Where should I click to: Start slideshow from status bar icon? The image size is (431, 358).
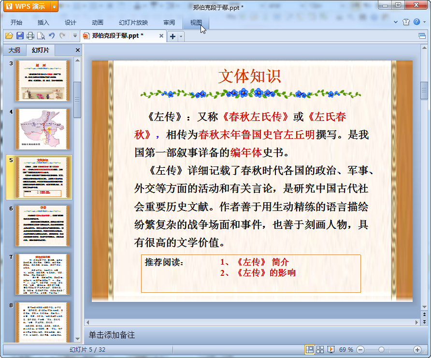[330, 350]
